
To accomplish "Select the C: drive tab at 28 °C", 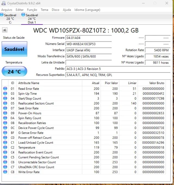I will coord(10,19).
